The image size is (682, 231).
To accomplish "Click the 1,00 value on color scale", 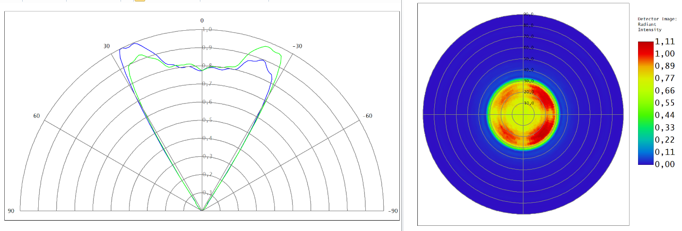I will 665,54.
